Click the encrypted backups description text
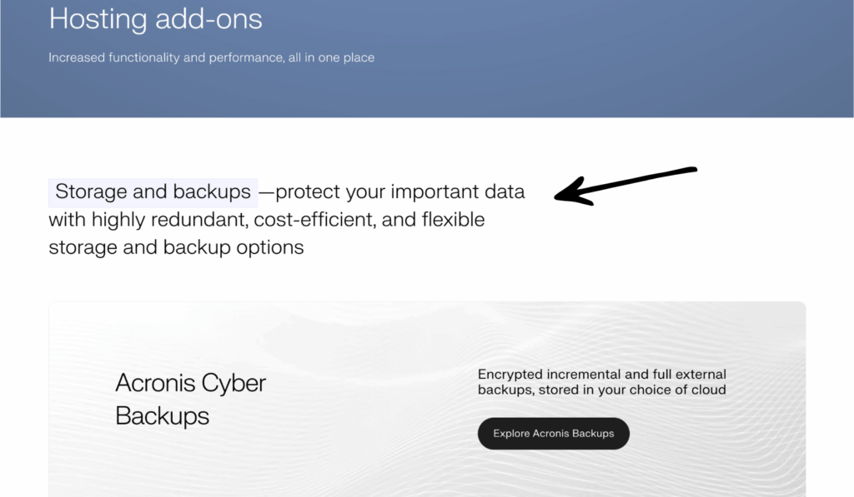The image size is (854, 497). point(600,381)
